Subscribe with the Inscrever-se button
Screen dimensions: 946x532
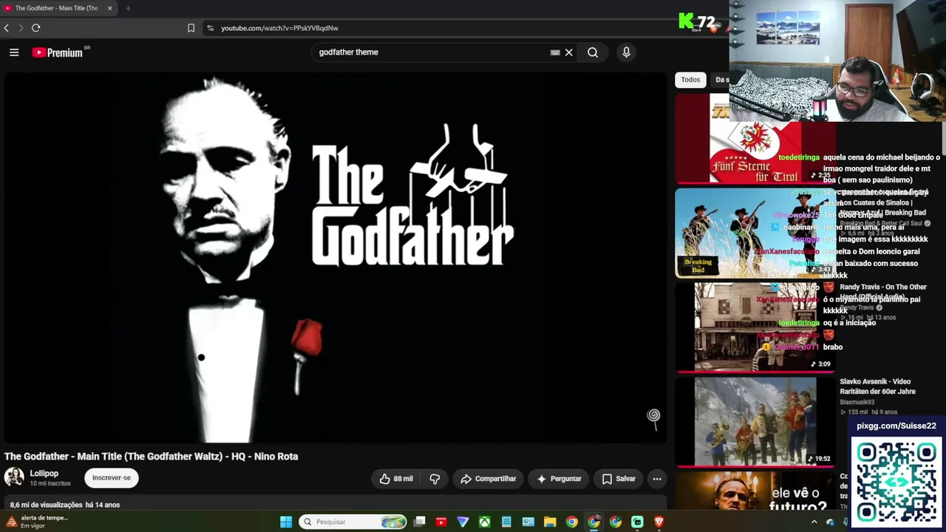112,478
